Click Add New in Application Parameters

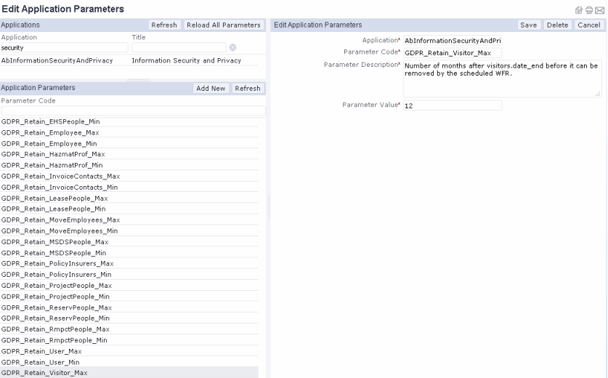[212, 88]
